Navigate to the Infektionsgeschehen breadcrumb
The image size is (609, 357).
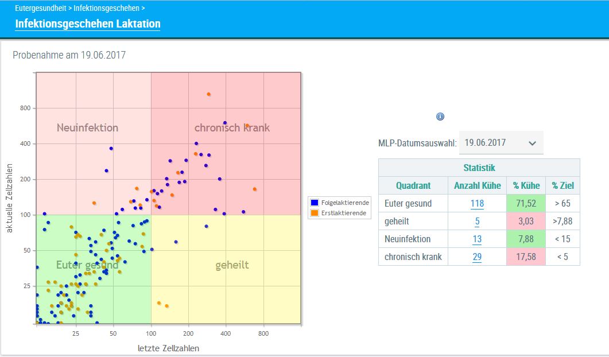pyautogui.click(x=106, y=9)
